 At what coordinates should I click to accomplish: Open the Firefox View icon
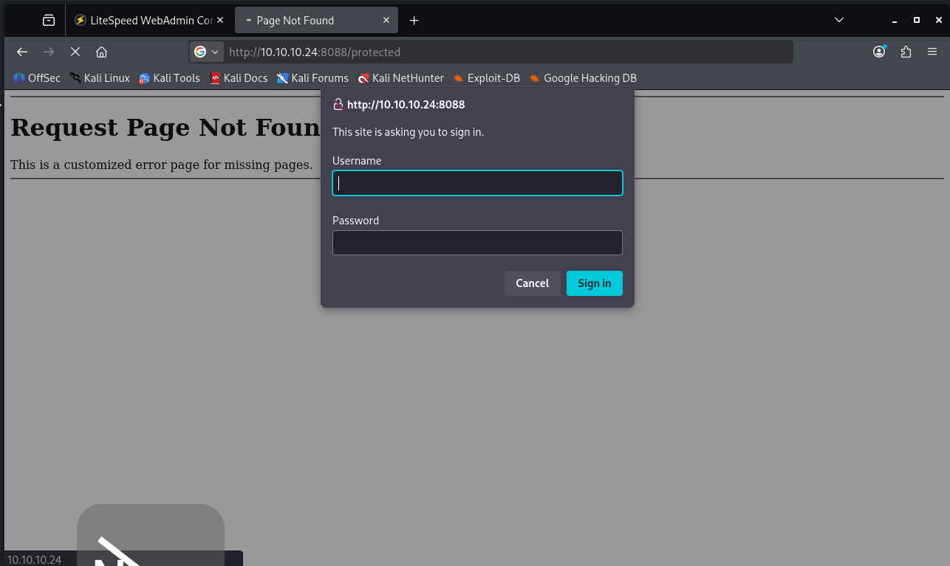click(x=49, y=21)
